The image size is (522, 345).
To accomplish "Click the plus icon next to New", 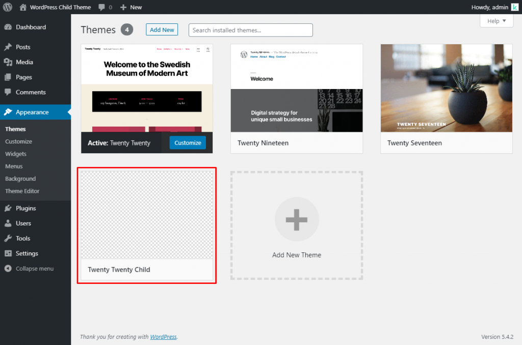I will click(123, 7).
